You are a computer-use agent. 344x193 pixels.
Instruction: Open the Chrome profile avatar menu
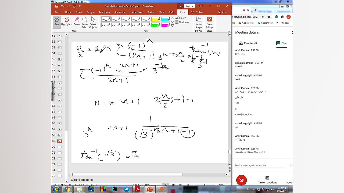(x=288, y=17)
